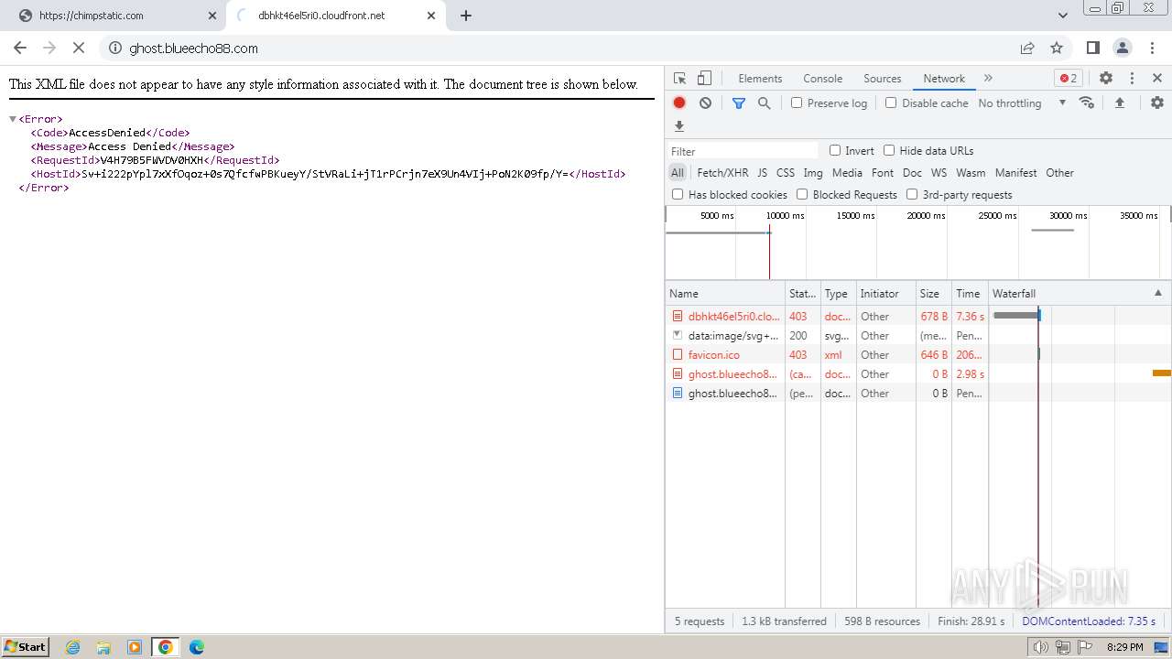Check Blocked Requests checkbox
Viewport: 1172px width, 659px height.
[802, 194]
